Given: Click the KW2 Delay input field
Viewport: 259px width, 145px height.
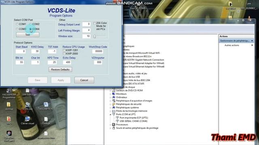Looking at the screenshot, I should [35, 51].
